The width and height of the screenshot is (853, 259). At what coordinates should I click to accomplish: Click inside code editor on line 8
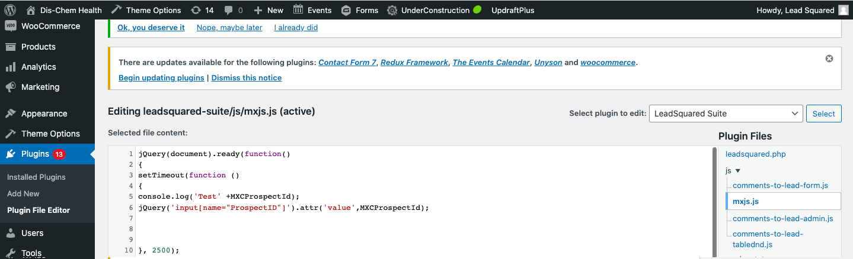(x=356, y=229)
